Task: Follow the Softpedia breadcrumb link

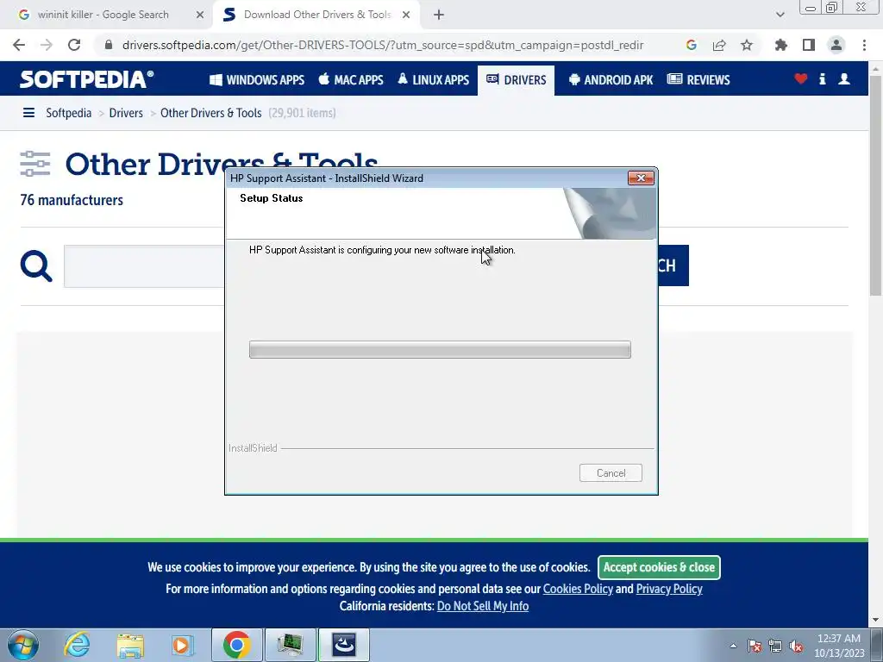Action: (69, 113)
